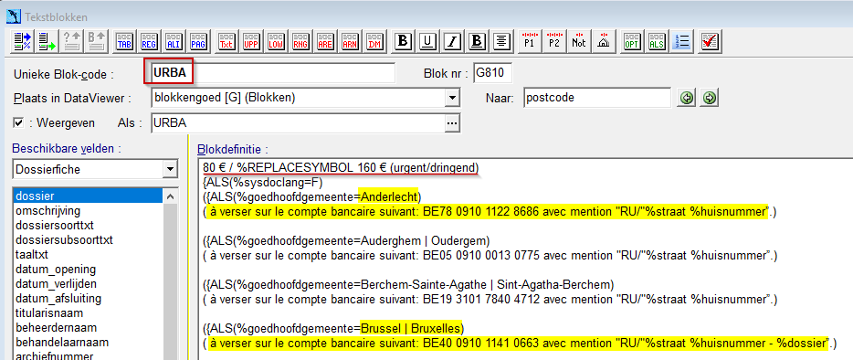853x360 pixels.
Task: Toggle the Weergeven checkbox
Action: pyautogui.click(x=18, y=123)
